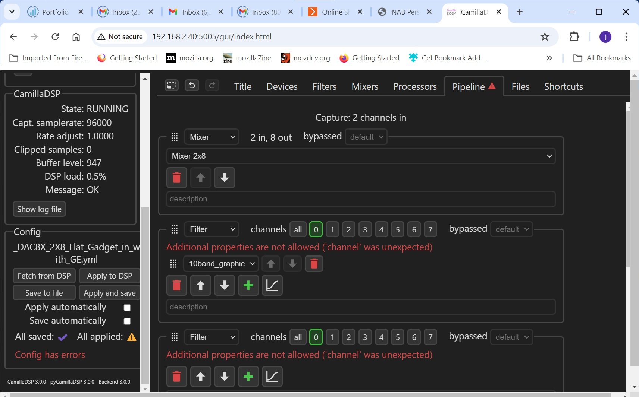Move down the Filter step holding 10band_graphic
This screenshot has width=639, height=397.
click(225, 286)
